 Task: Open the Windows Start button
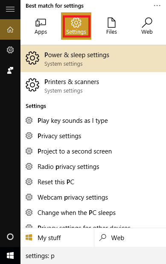pyautogui.click(x=10, y=255)
